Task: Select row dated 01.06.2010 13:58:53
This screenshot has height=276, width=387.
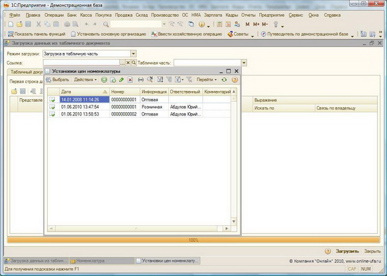Action: (x=139, y=114)
